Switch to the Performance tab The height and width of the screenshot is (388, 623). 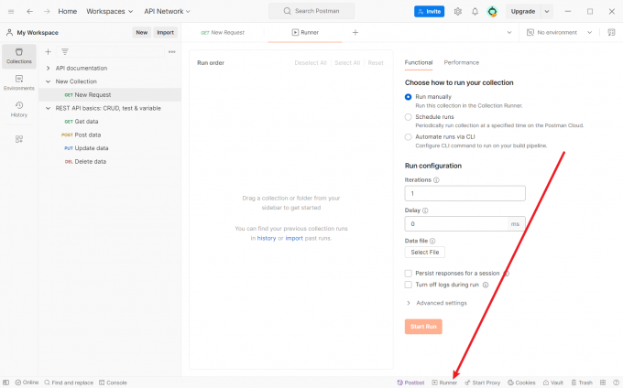tap(461, 62)
